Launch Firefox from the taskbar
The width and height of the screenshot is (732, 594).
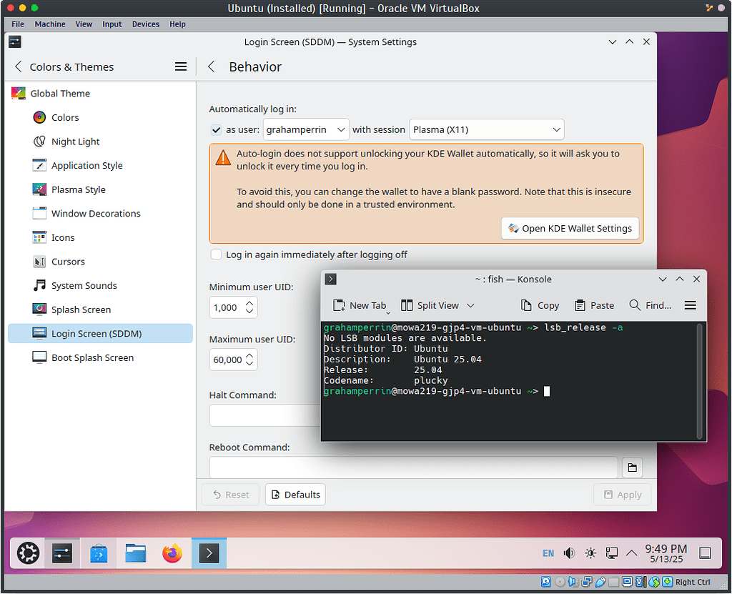172,553
